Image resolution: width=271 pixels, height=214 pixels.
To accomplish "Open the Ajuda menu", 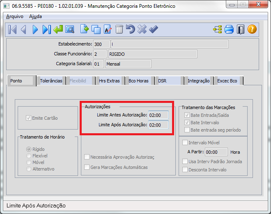I will coord(35,16).
